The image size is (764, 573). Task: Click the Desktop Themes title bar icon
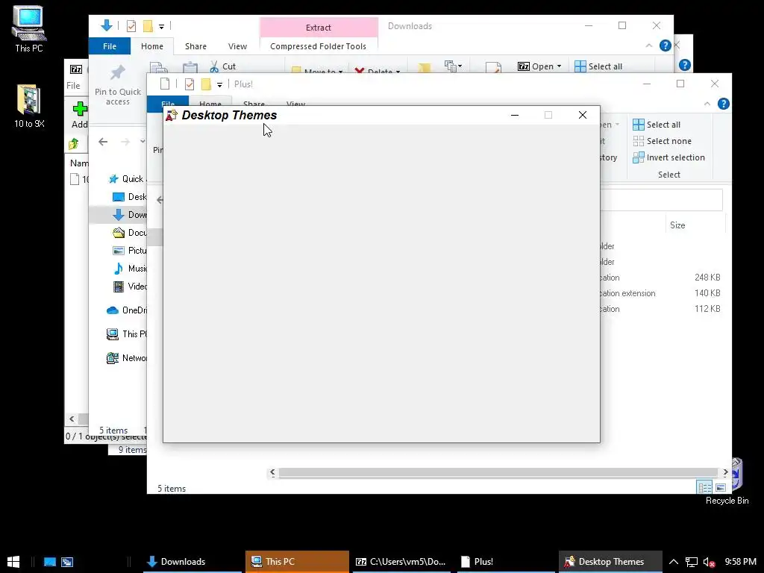pos(172,116)
